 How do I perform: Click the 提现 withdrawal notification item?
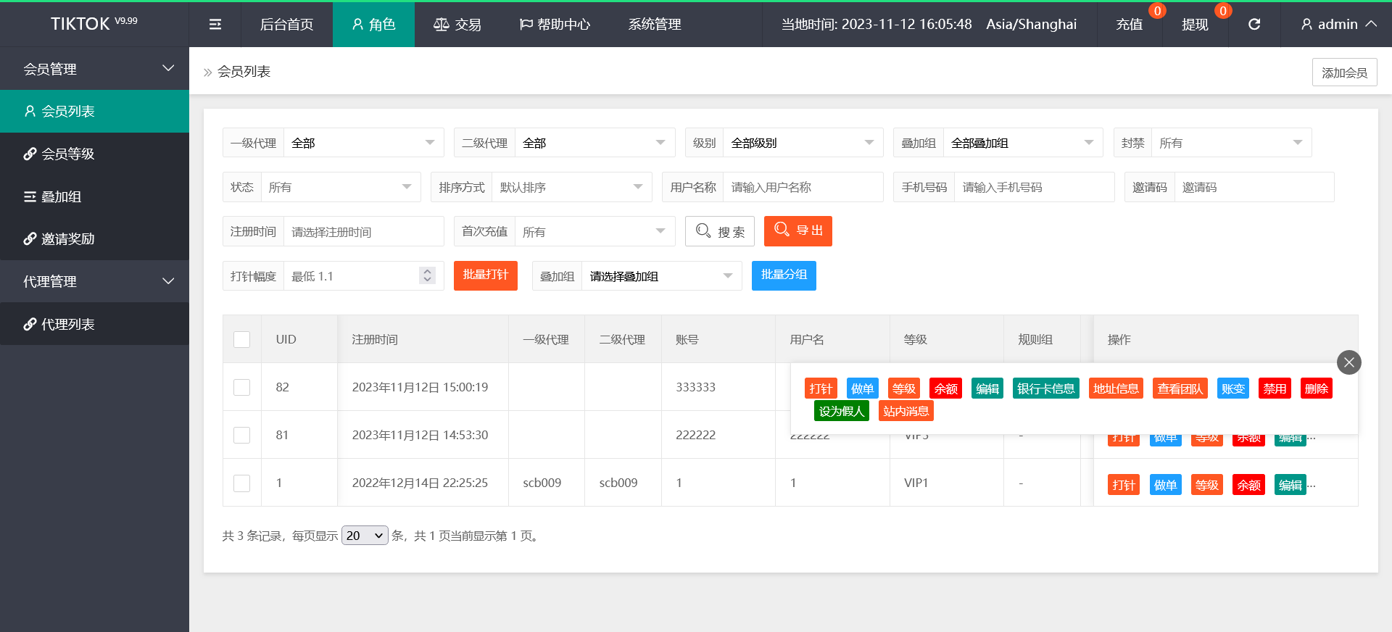(x=1195, y=25)
